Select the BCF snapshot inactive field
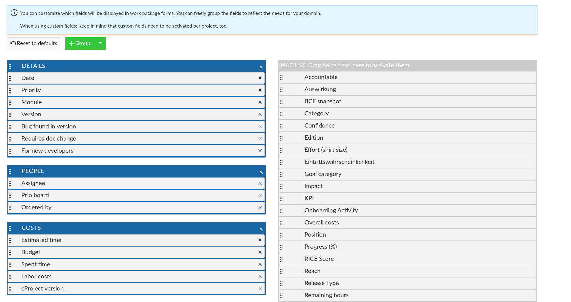Screen dimensions: 571x302 tap(323, 101)
